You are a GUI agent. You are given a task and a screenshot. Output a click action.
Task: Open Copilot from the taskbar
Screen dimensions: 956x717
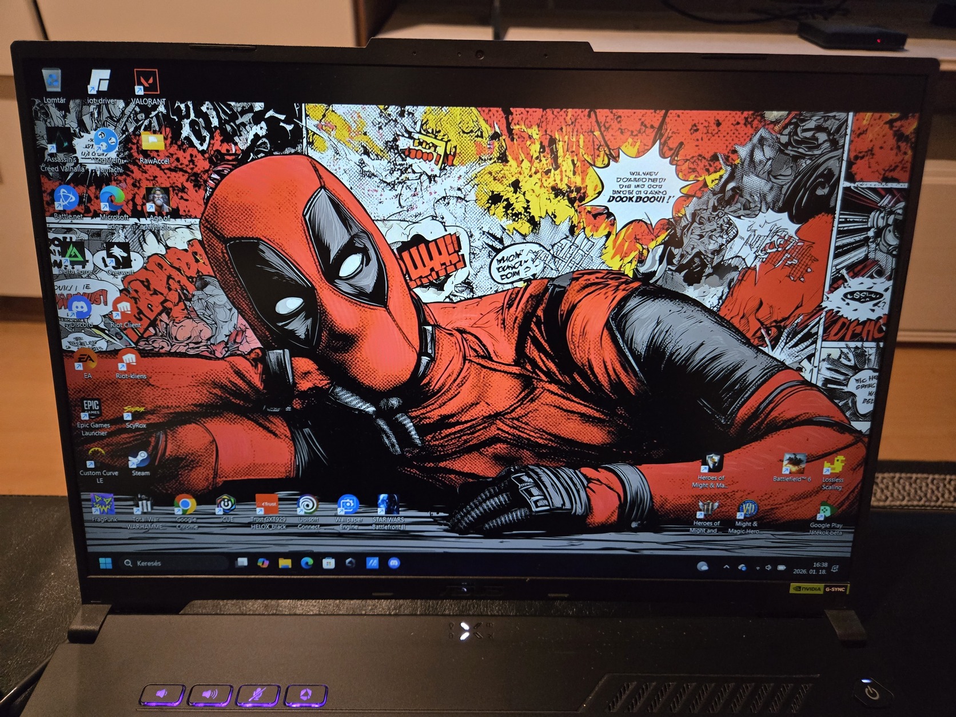pyautogui.click(x=263, y=563)
